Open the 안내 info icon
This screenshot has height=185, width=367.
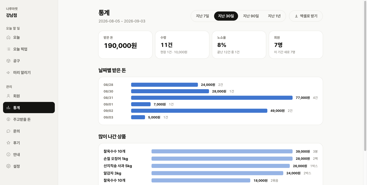(8, 155)
